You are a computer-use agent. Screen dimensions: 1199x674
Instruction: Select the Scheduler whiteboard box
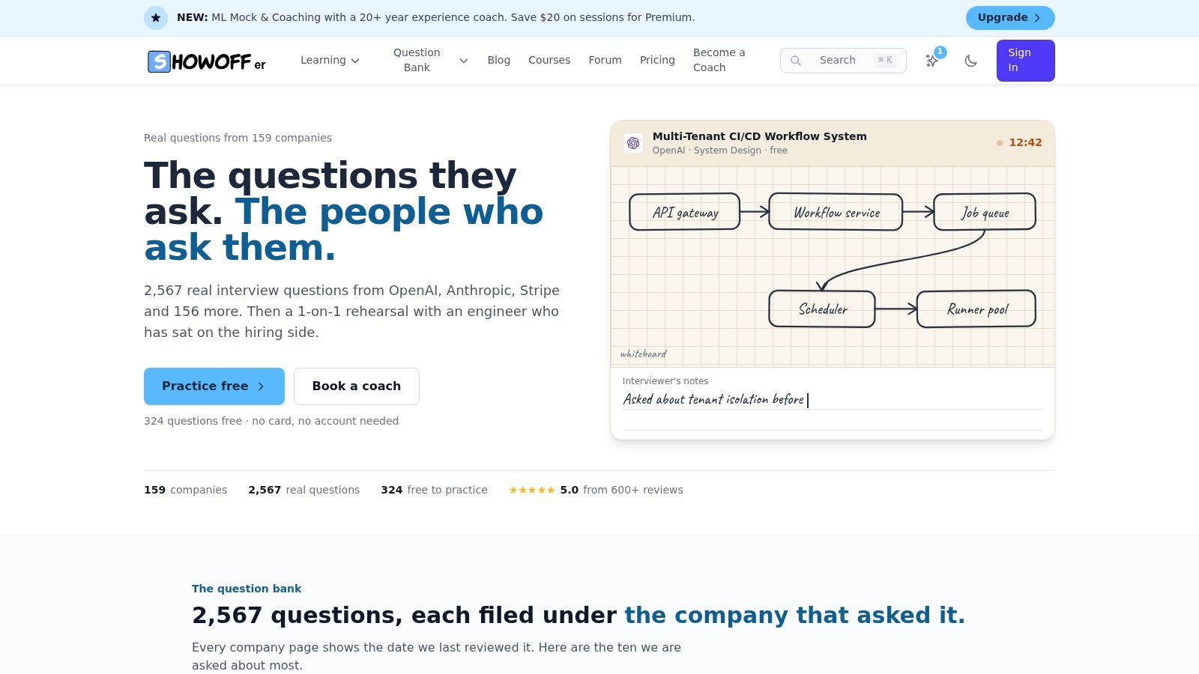(x=822, y=309)
